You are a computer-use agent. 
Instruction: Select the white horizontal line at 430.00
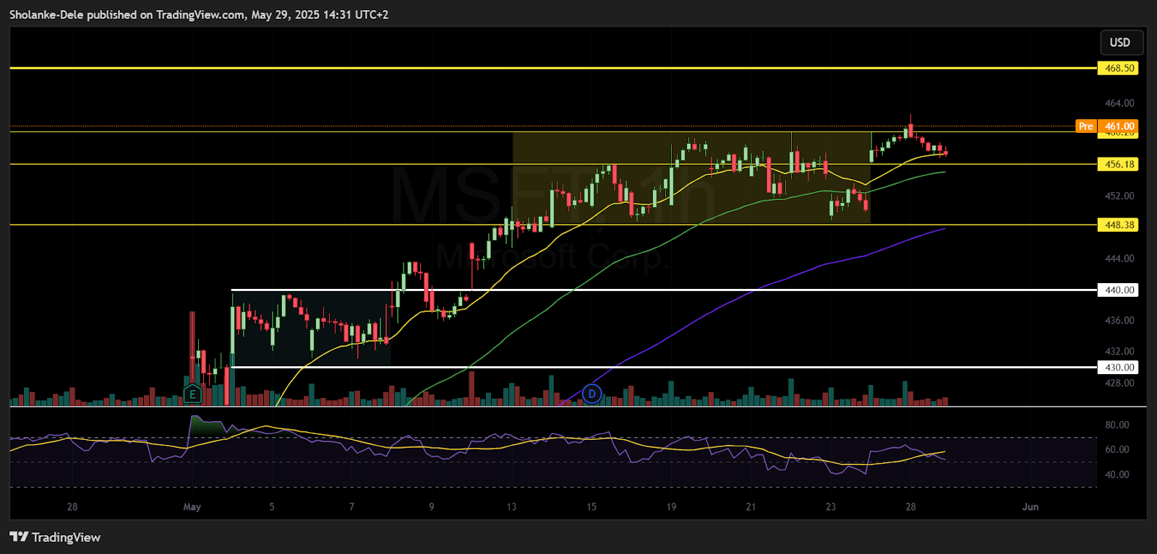pos(664,367)
